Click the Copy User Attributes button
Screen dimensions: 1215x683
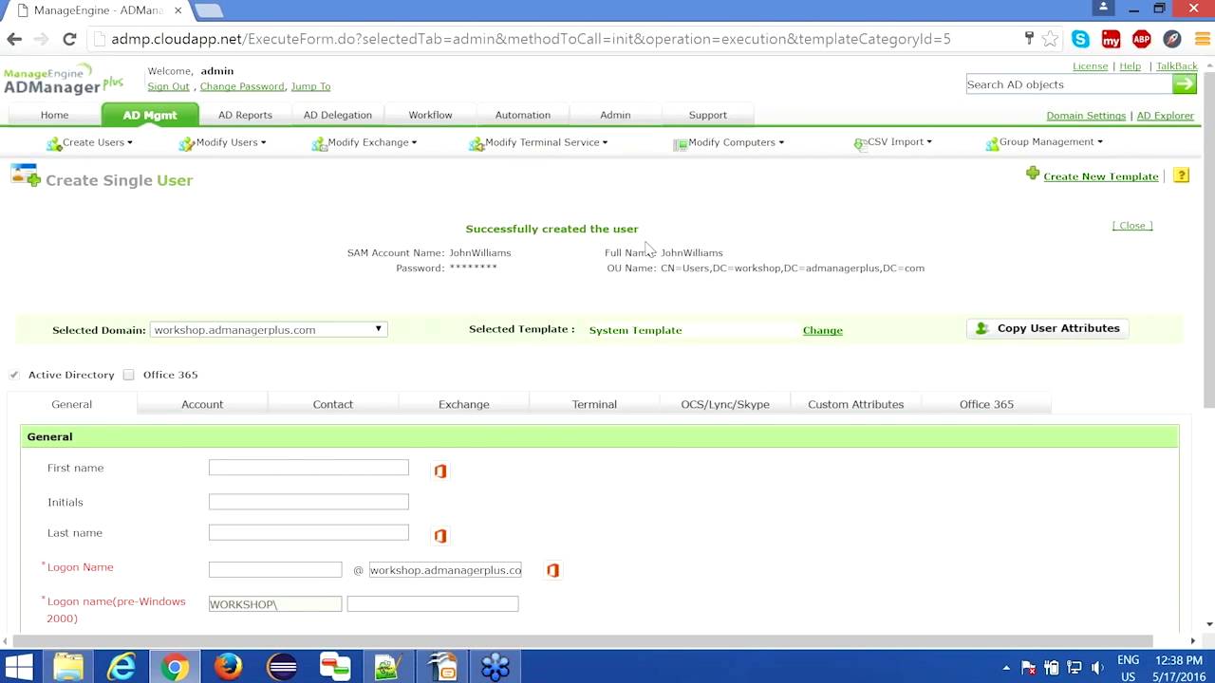click(1048, 328)
